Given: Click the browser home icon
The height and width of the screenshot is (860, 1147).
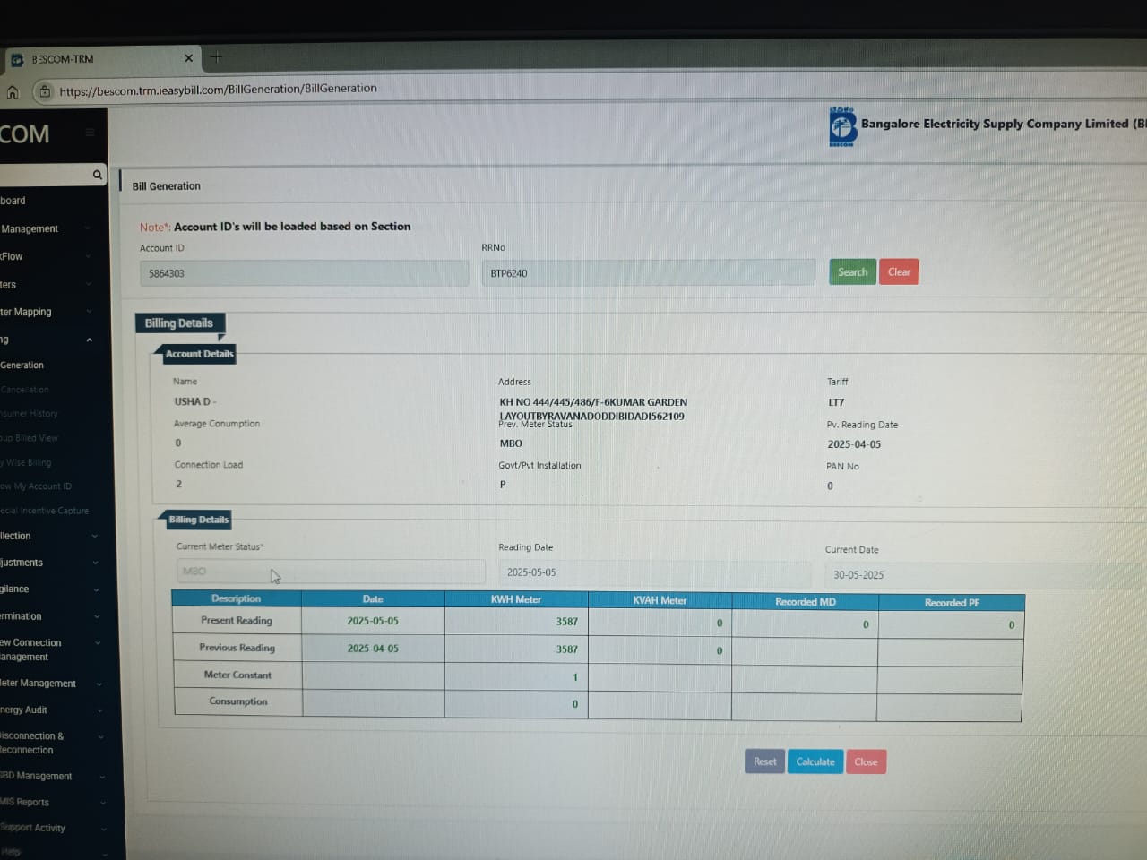Looking at the screenshot, I should [13, 91].
